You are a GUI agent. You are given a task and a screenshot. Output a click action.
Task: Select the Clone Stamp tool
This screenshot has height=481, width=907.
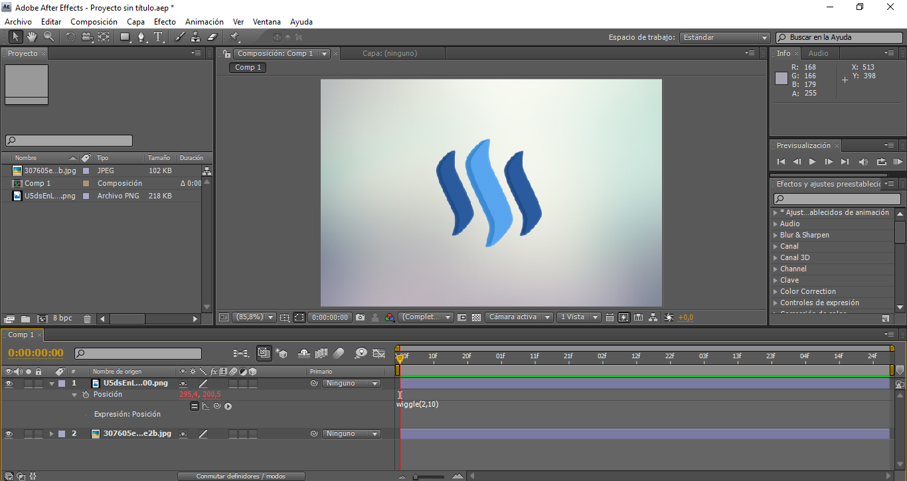(196, 37)
